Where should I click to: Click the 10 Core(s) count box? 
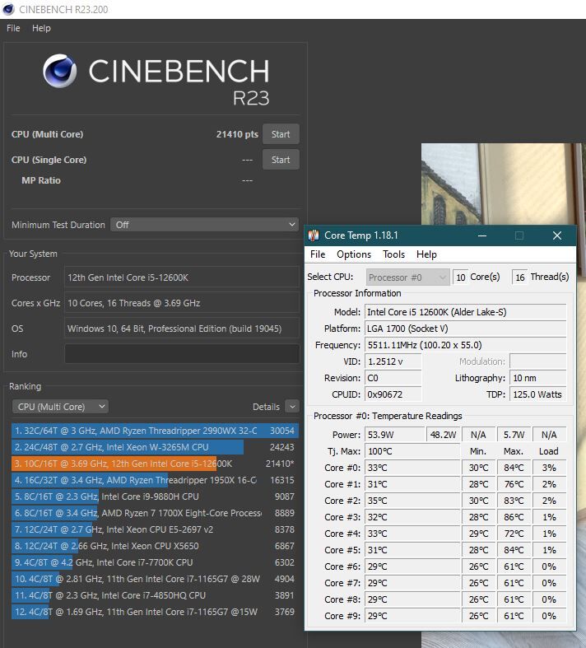pyautogui.click(x=460, y=277)
